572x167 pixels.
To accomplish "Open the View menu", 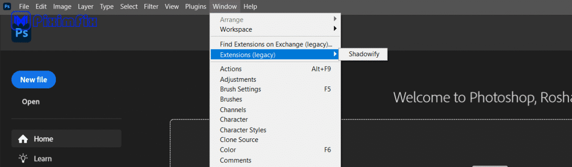I will [172, 7].
